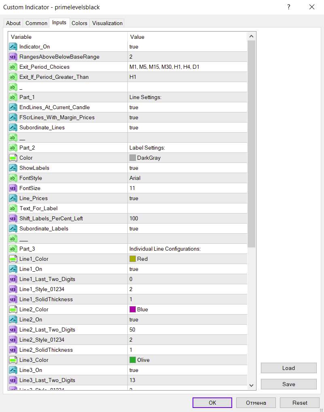
Task: Click the Line2_Last_Two_Digits integer icon
Action: point(13,330)
